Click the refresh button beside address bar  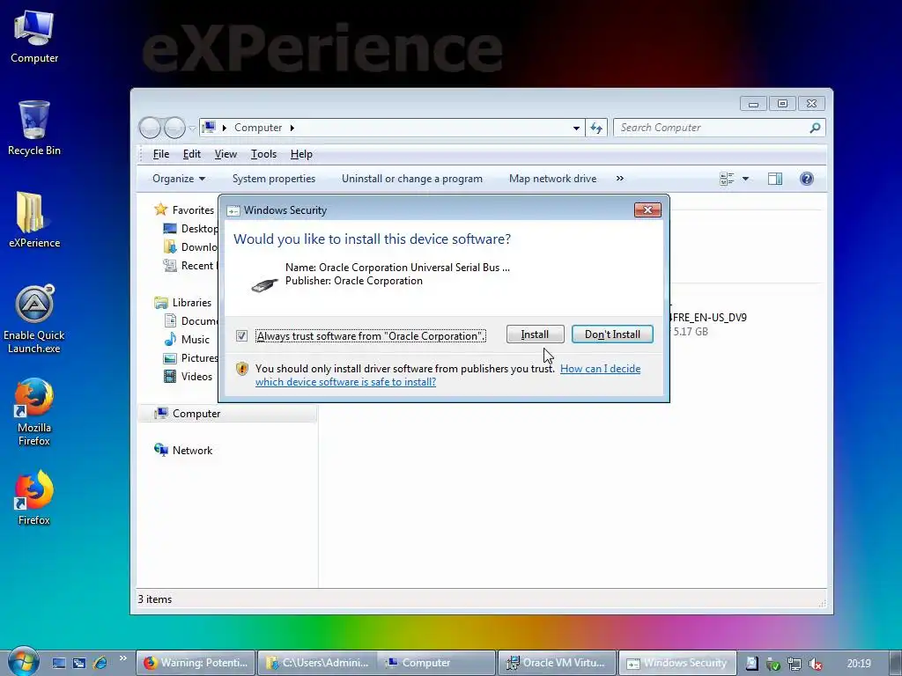tap(596, 128)
